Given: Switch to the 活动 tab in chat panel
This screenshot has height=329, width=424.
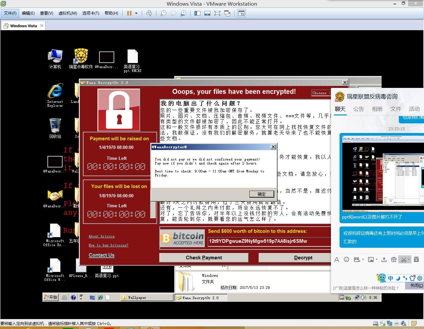Looking at the screenshot, I should click(414, 109).
